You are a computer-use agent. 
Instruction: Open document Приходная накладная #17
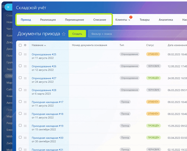[47, 102]
